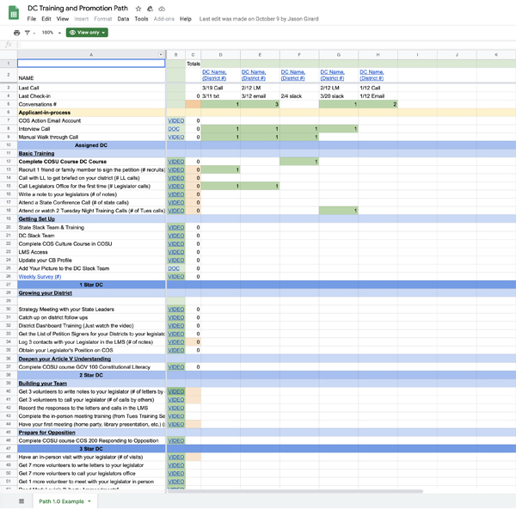Click the Google Sheets home logo
The image size is (516, 516).
coord(12,12)
